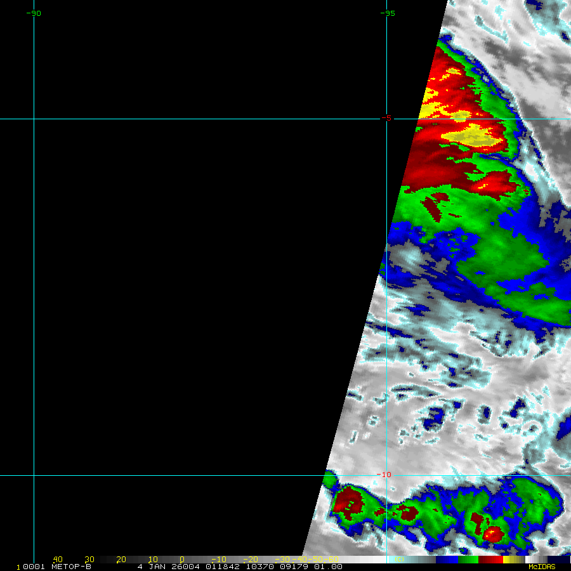The image size is (571, 571).
Task: Click the METOP-B satellite name text
Action: click(71, 567)
